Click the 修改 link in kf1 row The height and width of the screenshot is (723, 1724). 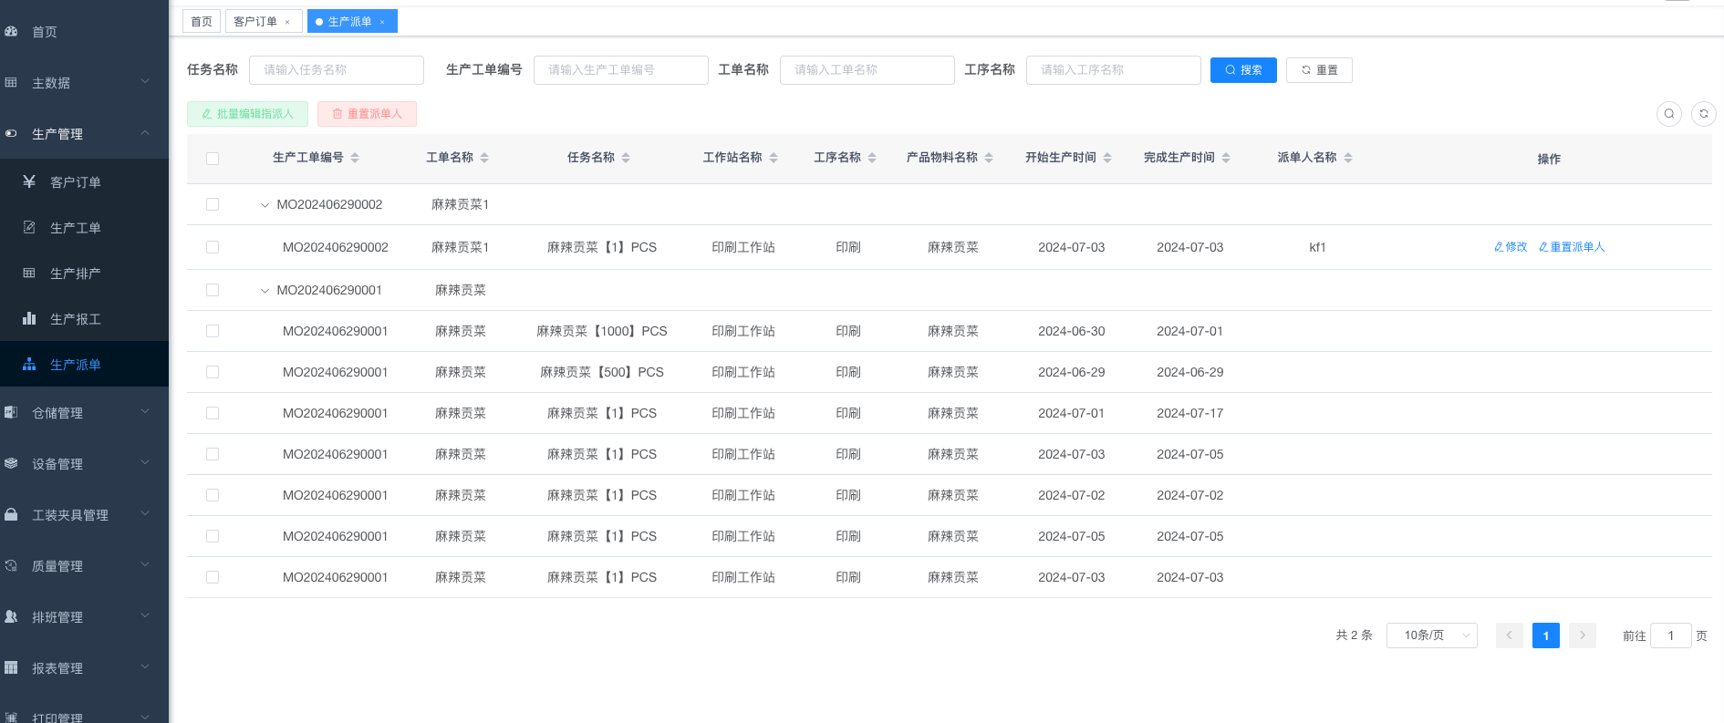point(1511,247)
